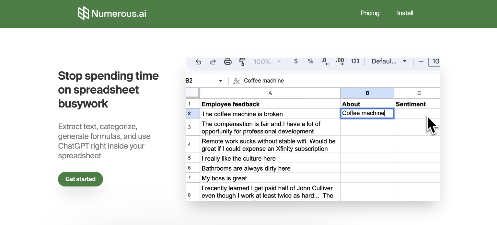The image size is (497, 225).
Task: Click cell 'I really like the culture here'
Action: tap(270, 158)
